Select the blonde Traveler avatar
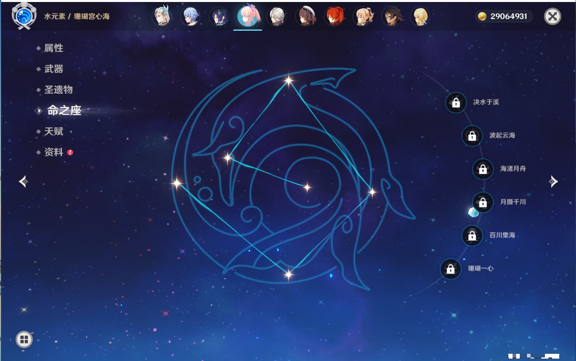 click(420, 16)
